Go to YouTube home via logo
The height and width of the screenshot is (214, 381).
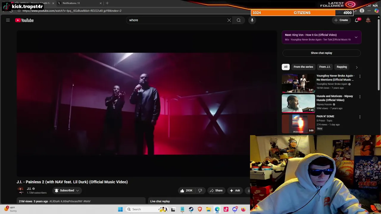(x=24, y=20)
